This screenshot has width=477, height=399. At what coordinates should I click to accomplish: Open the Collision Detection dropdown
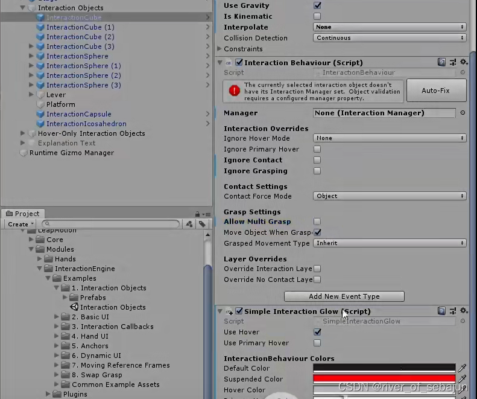click(390, 38)
